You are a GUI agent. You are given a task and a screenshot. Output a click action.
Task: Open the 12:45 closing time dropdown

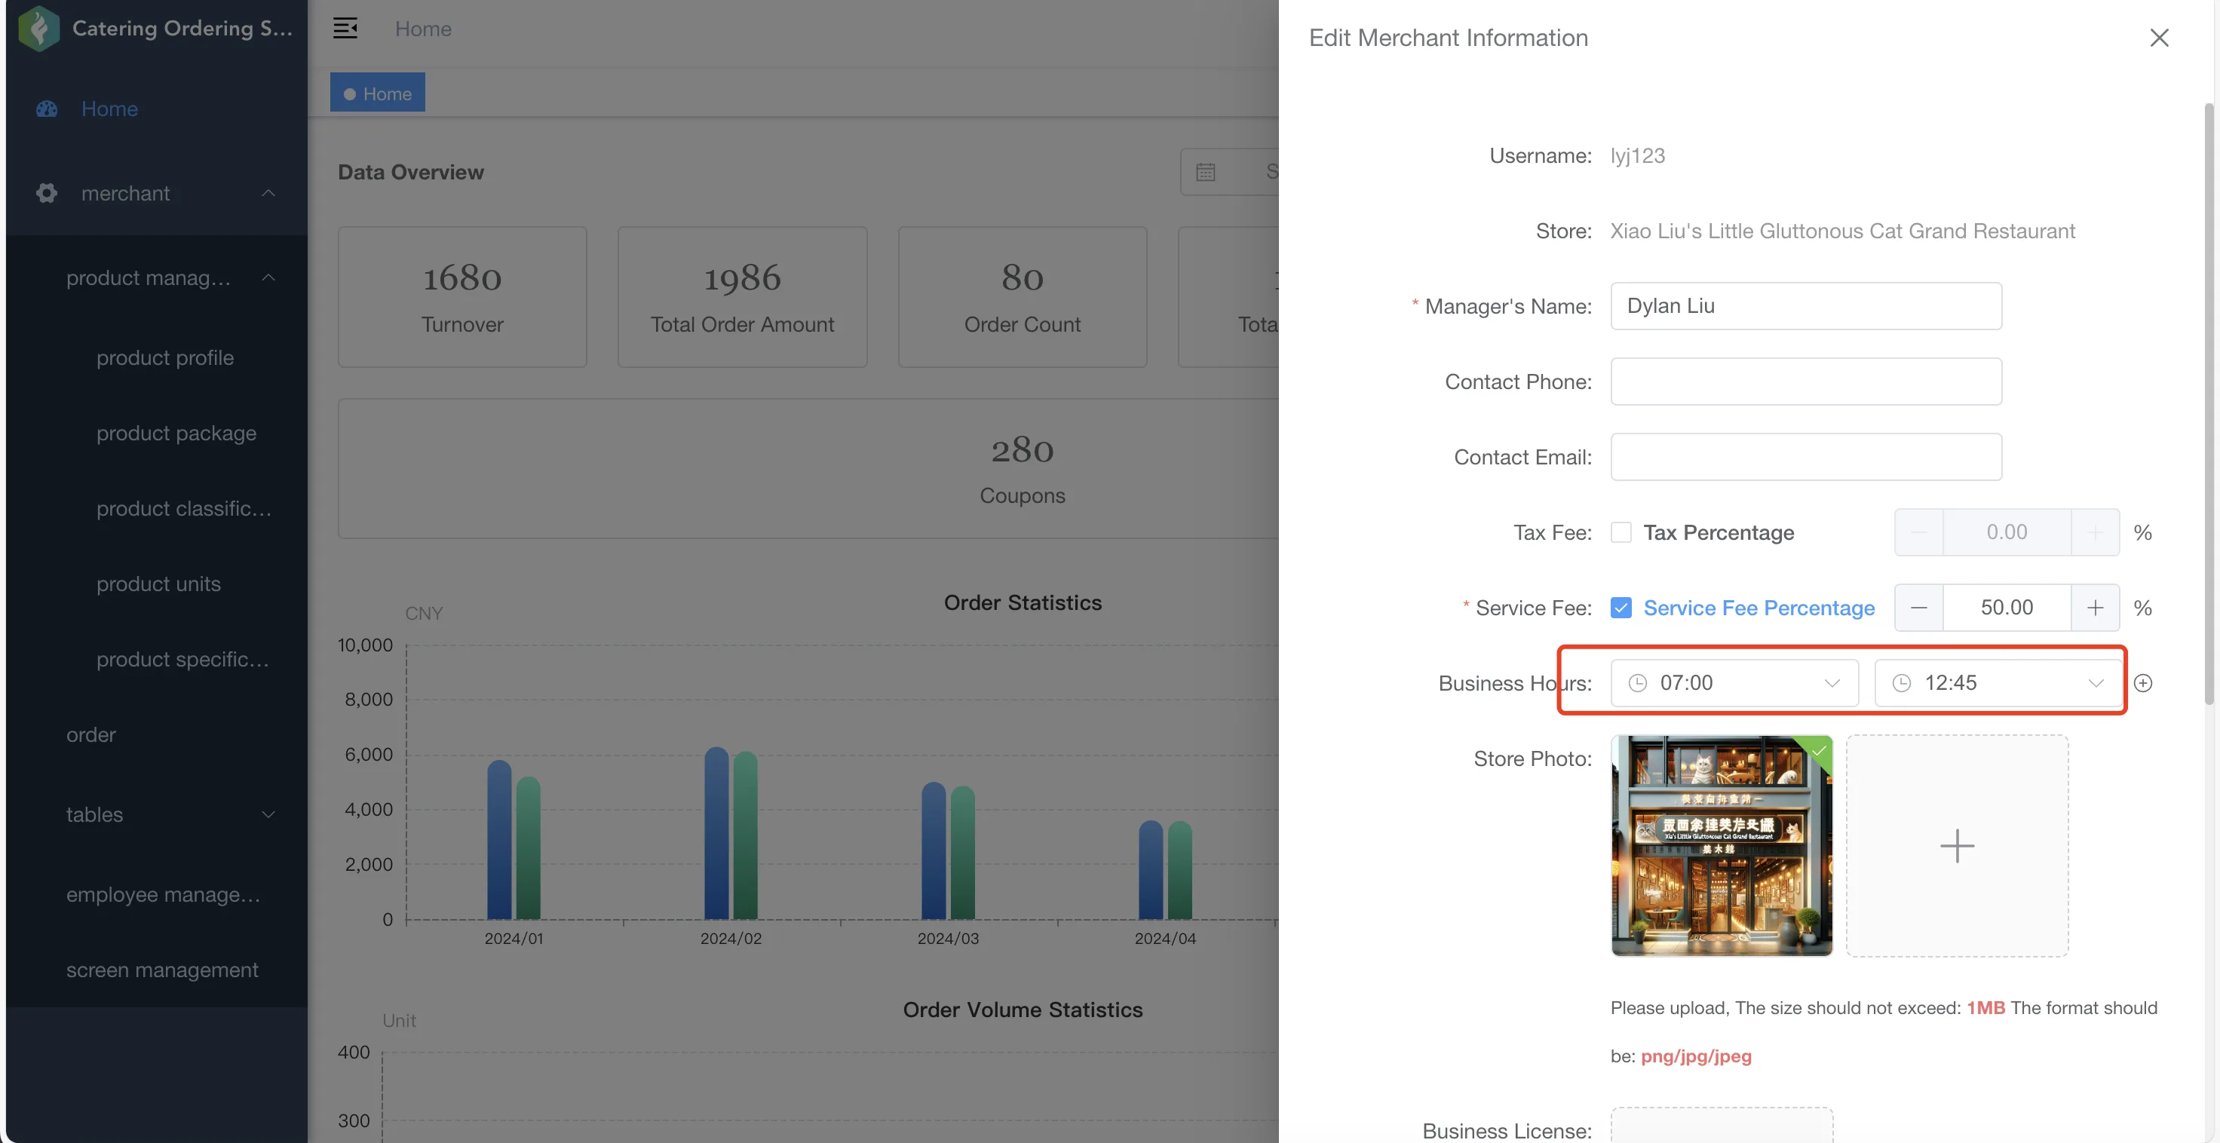click(1998, 682)
